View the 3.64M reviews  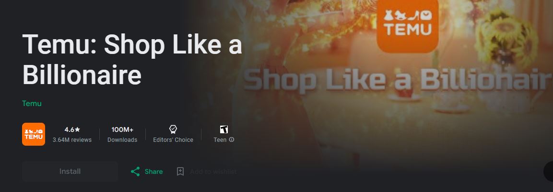tap(72, 139)
